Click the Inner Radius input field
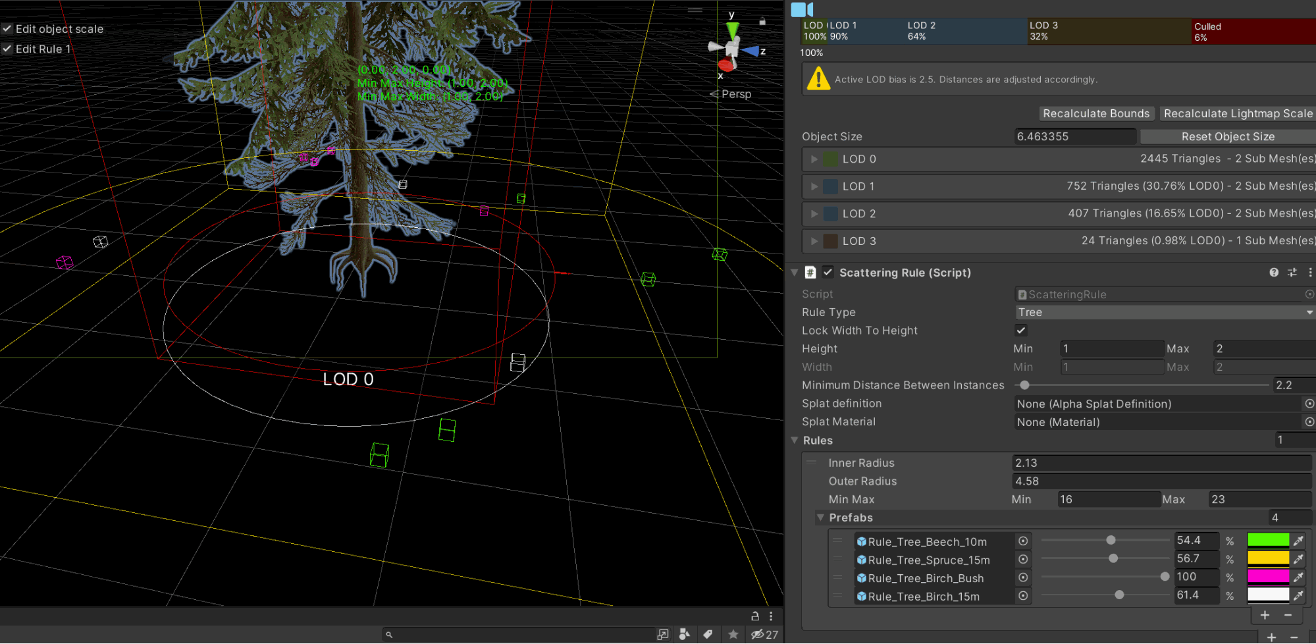This screenshot has width=1316, height=644. point(1161,463)
